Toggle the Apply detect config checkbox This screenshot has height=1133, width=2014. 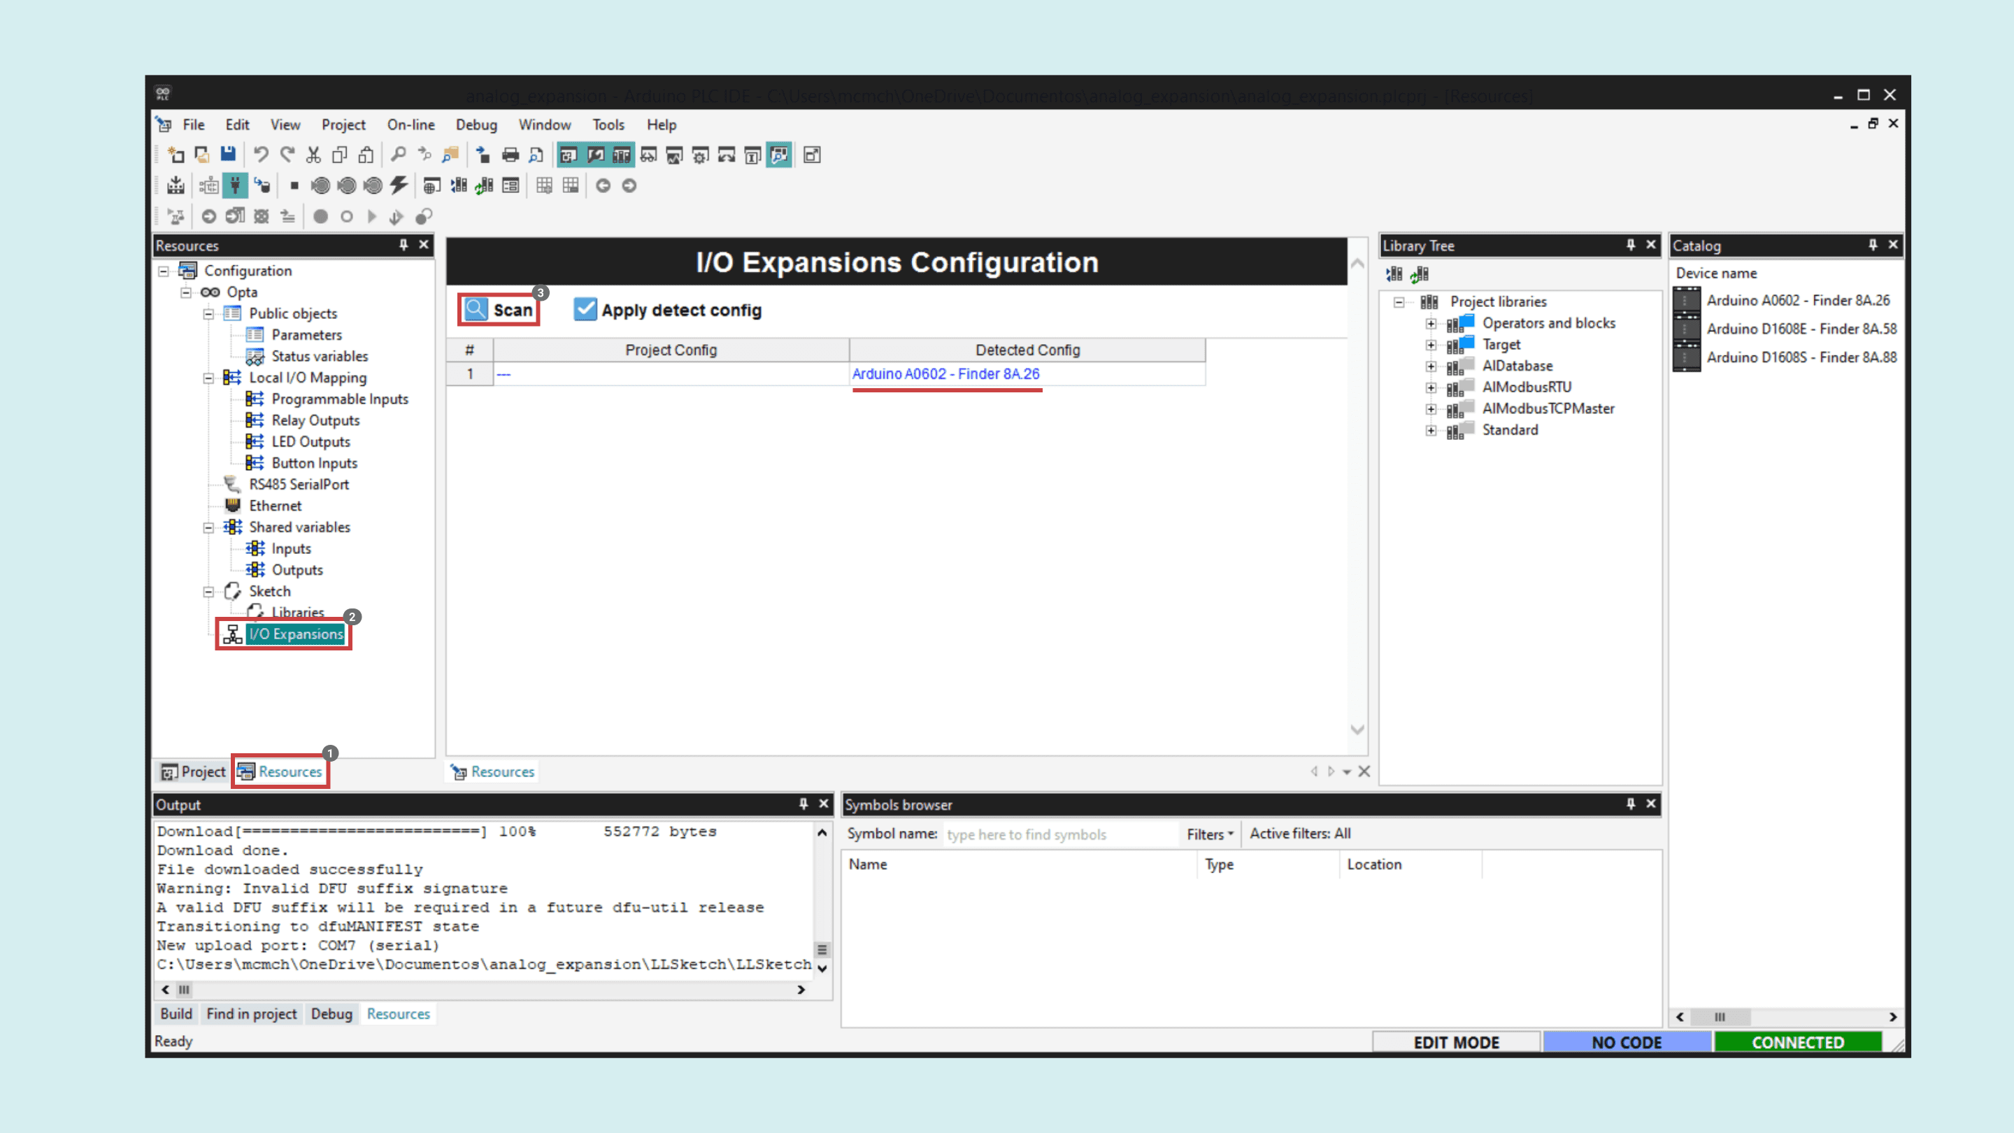(585, 310)
